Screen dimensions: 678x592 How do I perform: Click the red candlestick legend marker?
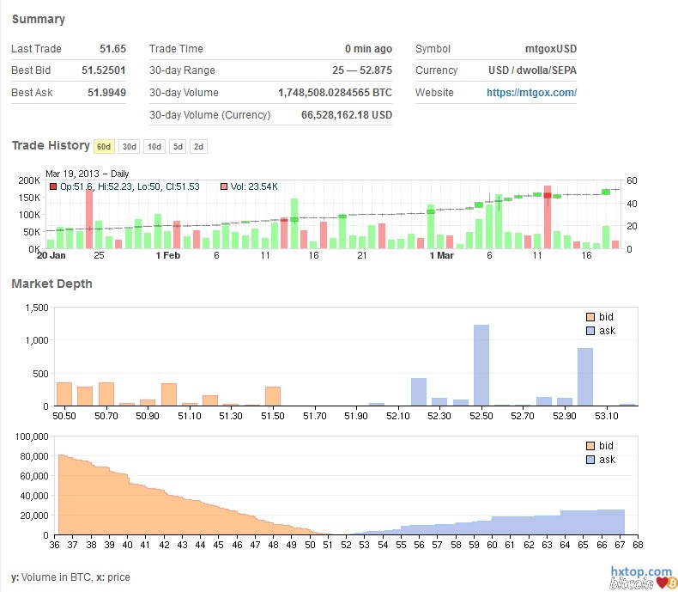(x=52, y=186)
